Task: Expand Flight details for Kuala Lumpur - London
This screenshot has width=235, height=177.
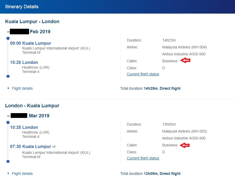Action: [22, 88]
